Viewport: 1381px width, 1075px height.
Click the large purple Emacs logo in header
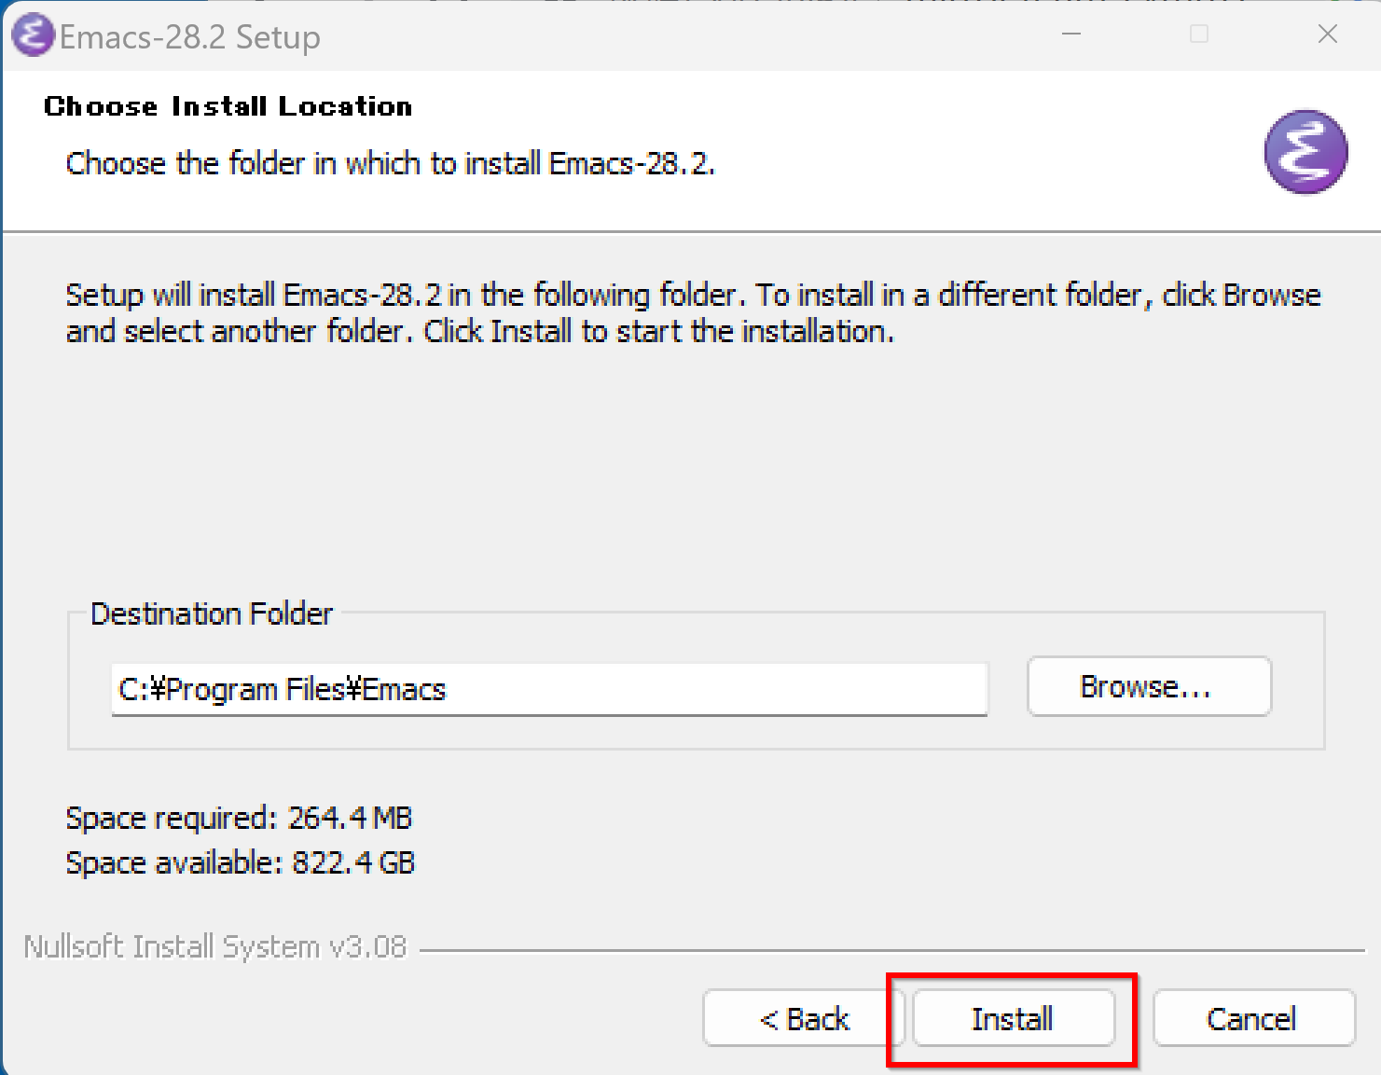pos(1305,152)
